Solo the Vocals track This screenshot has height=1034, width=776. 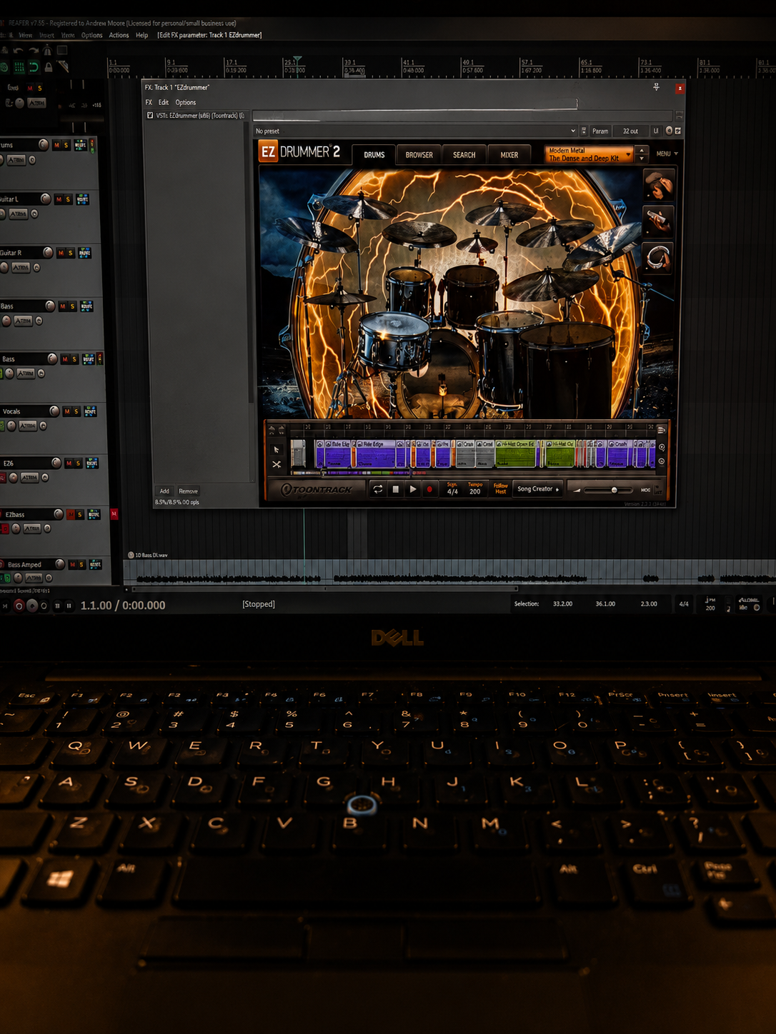[x=76, y=411]
